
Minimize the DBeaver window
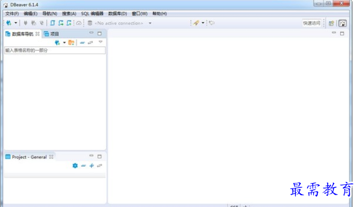tap(319, 3)
